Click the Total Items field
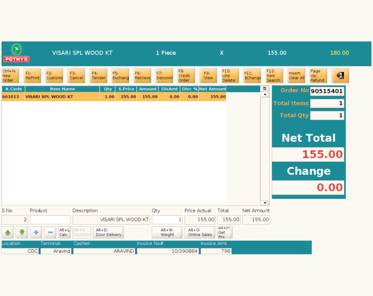This screenshot has height=296, width=373. (327, 103)
